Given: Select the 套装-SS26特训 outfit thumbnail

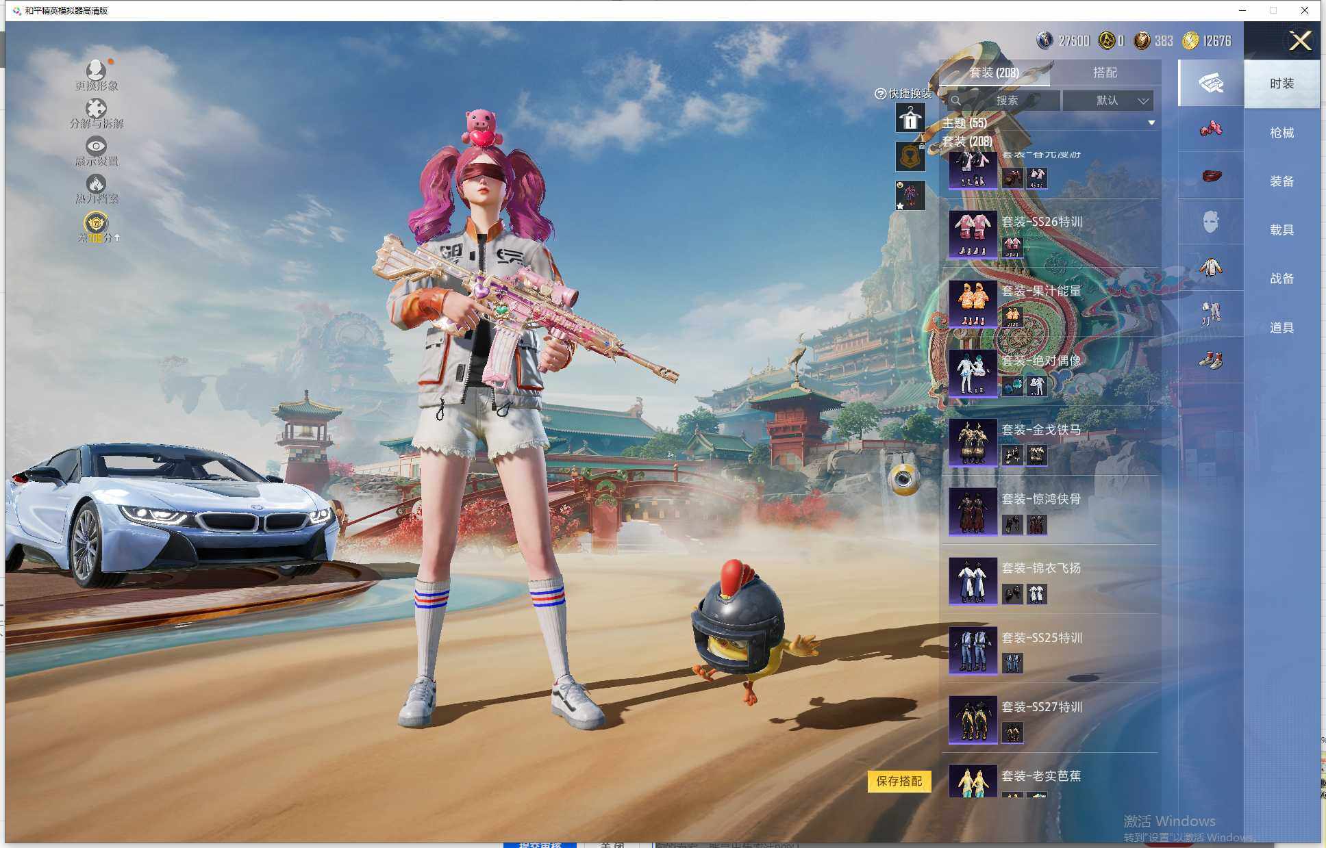Looking at the screenshot, I should pyautogui.click(x=973, y=234).
